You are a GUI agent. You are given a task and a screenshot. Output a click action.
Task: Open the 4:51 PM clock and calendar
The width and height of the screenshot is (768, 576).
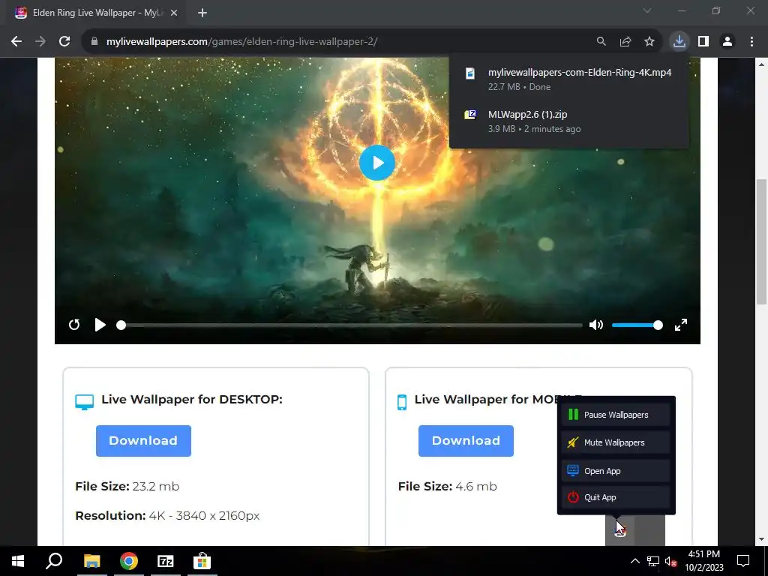pyautogui.click(x=703, y=561)
